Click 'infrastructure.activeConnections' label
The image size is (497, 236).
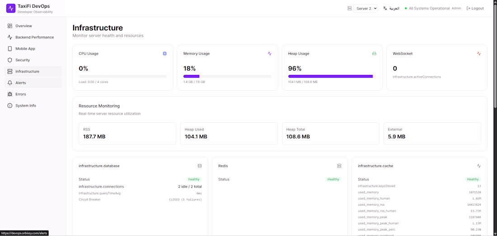(417, 77)
